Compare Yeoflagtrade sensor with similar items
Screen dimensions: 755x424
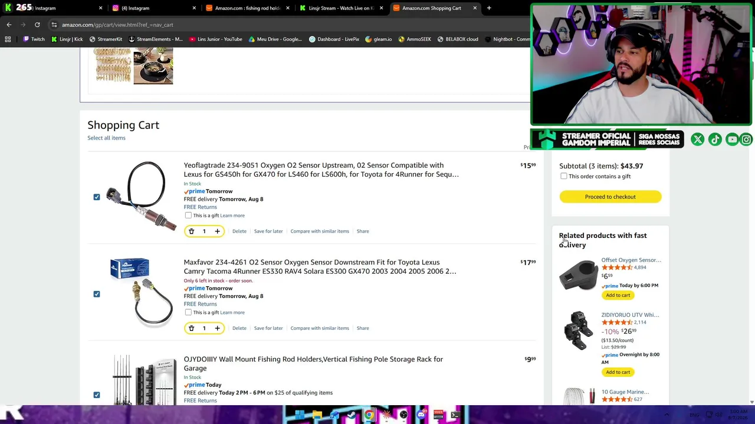320,231
